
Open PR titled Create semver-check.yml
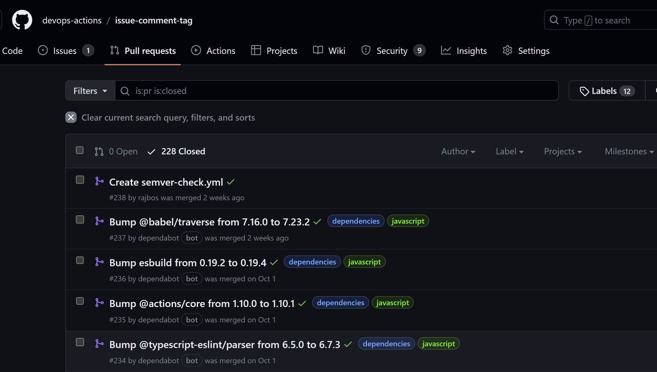166,182
